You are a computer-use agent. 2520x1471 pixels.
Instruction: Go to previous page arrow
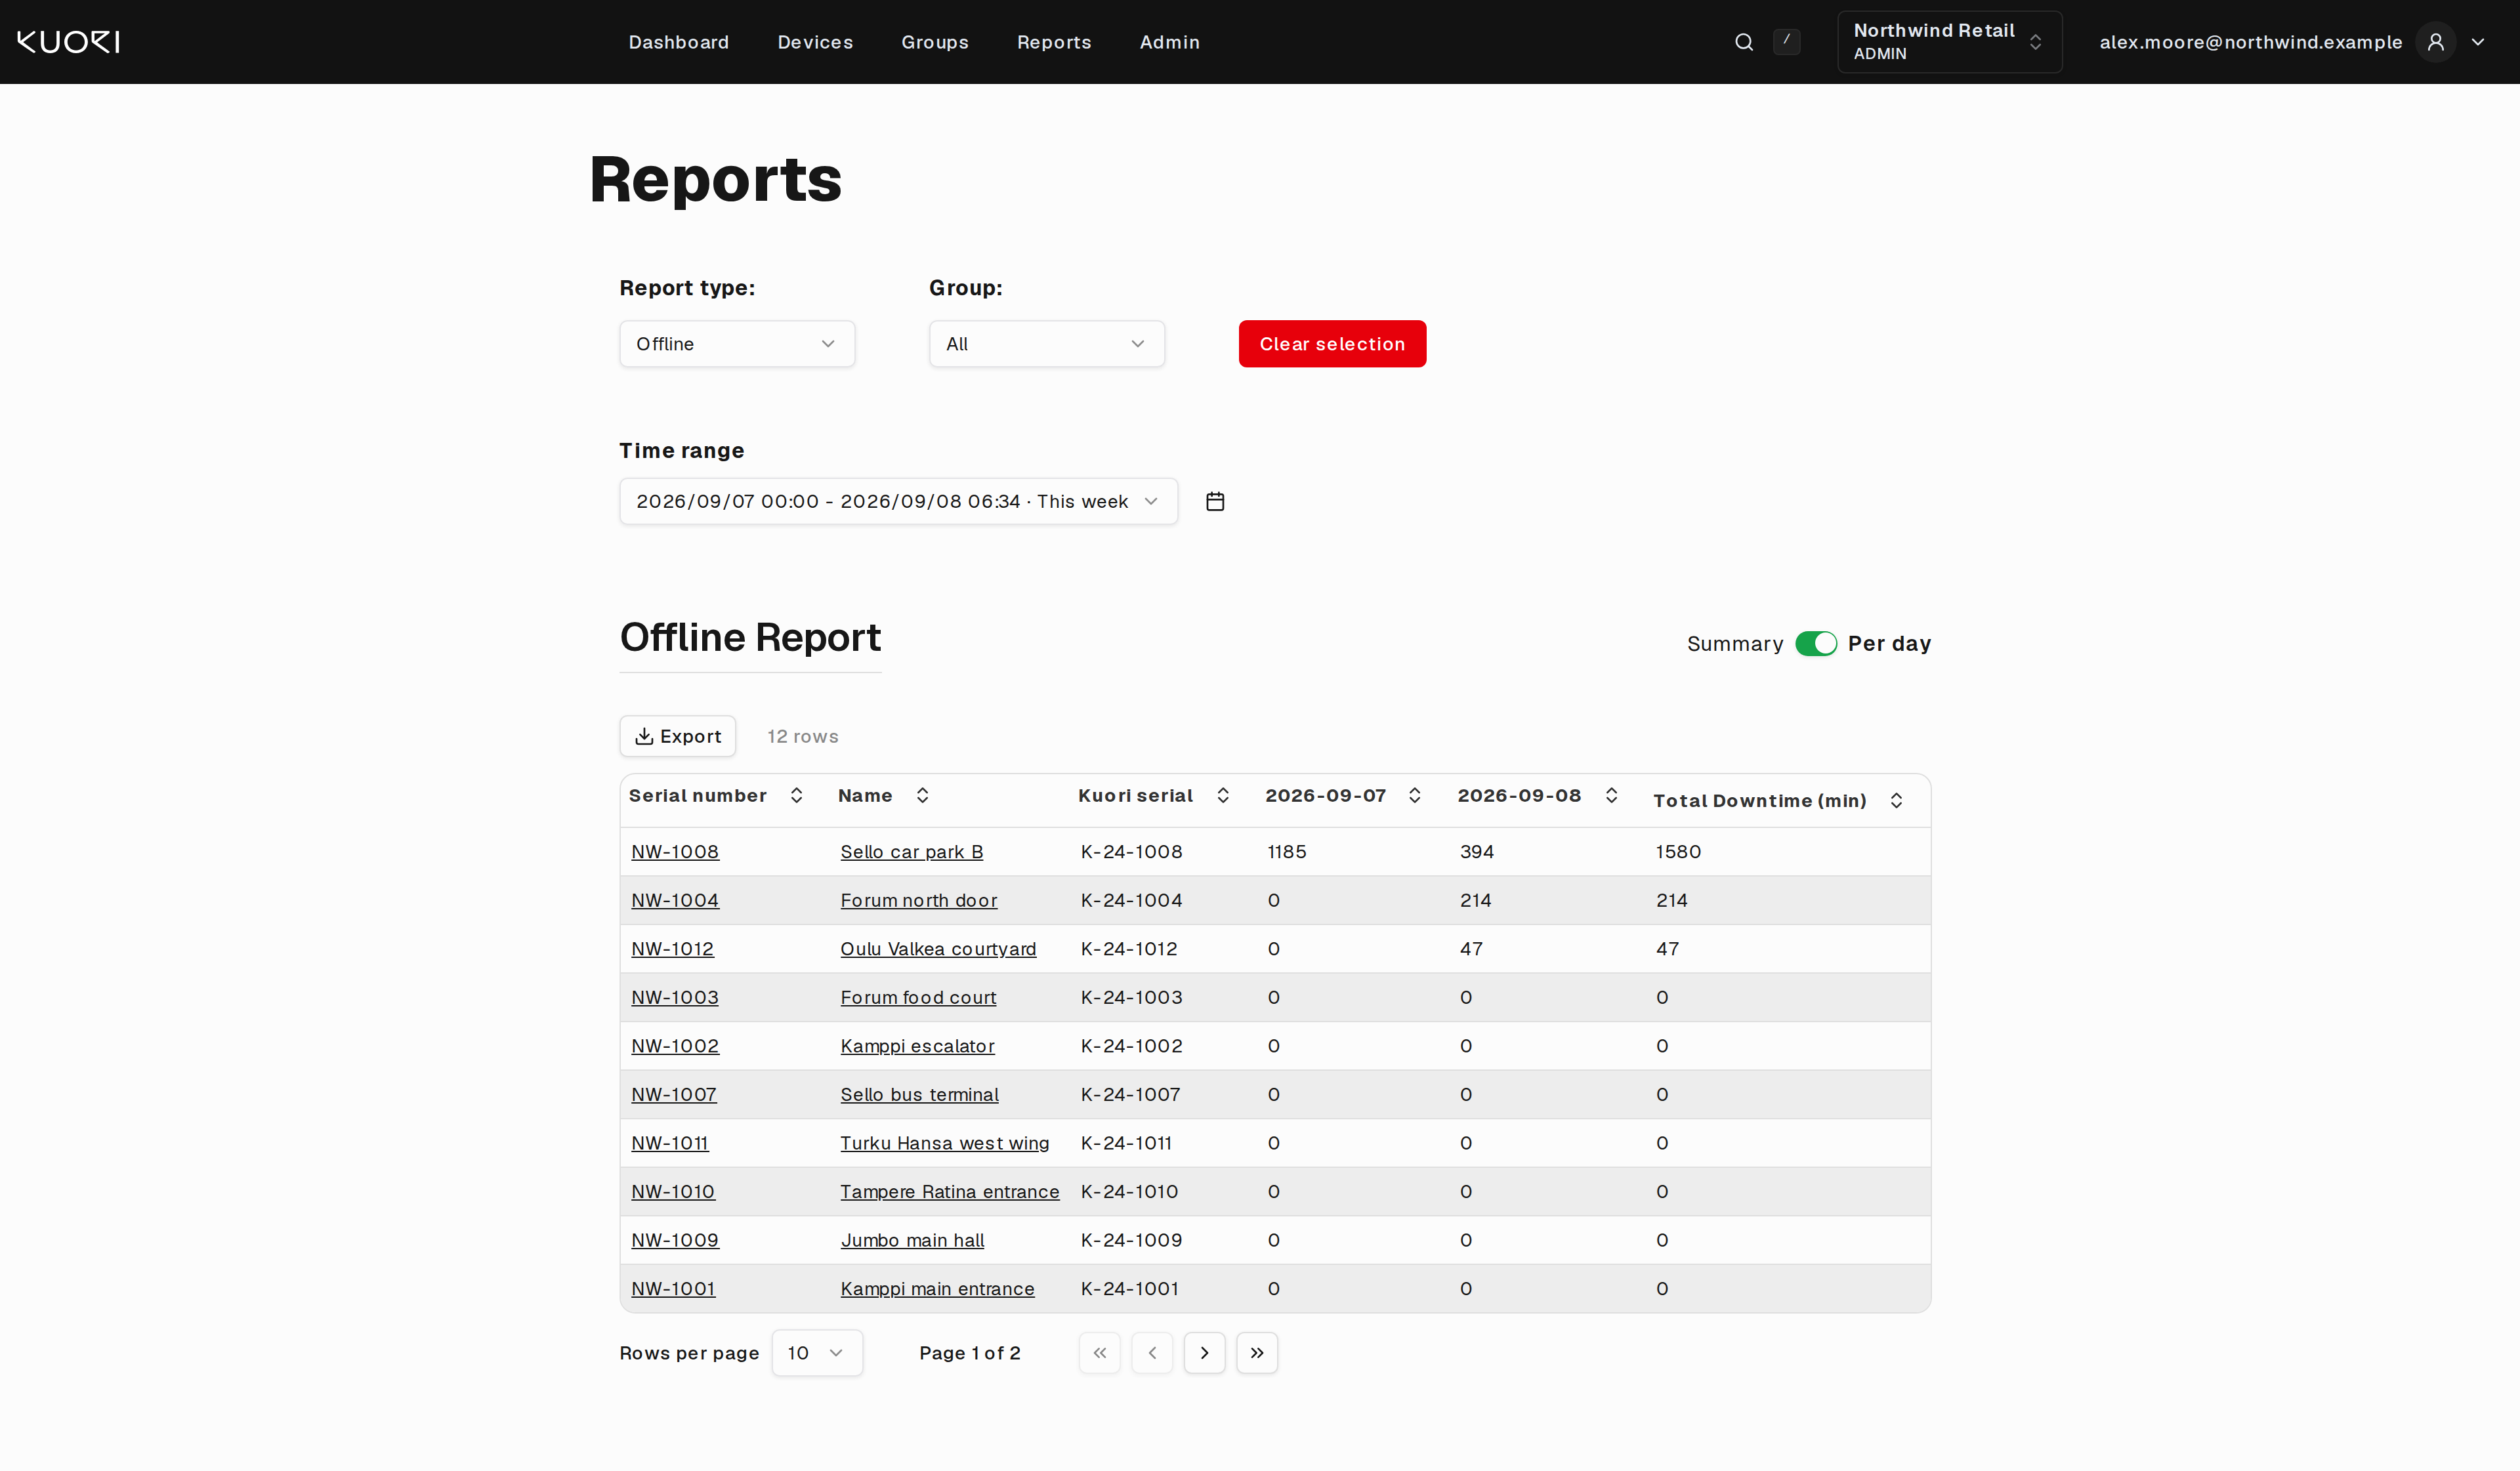pos(1152,1352)
